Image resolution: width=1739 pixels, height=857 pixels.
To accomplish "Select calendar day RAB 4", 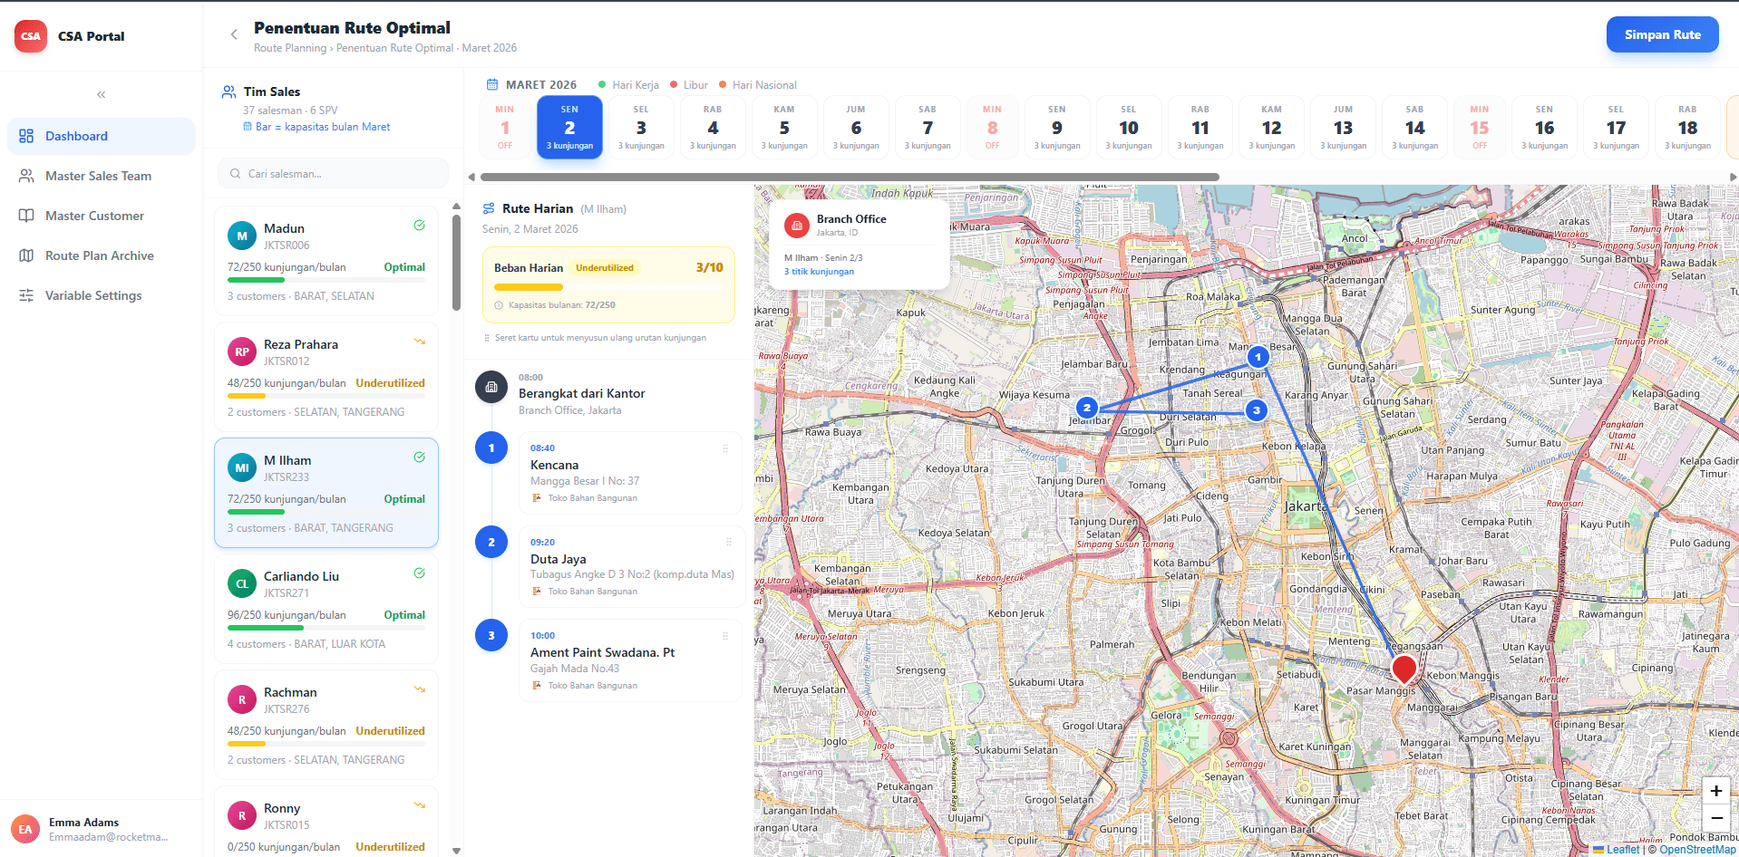I will tap(713, 127).
